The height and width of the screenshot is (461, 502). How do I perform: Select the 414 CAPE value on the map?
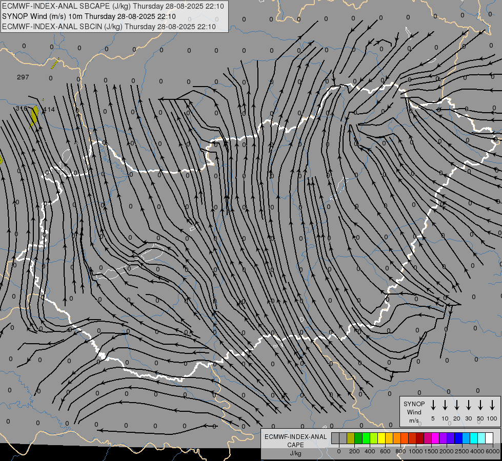pos(49,110)
